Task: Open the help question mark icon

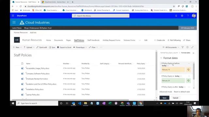Action: tap(188, 16)
